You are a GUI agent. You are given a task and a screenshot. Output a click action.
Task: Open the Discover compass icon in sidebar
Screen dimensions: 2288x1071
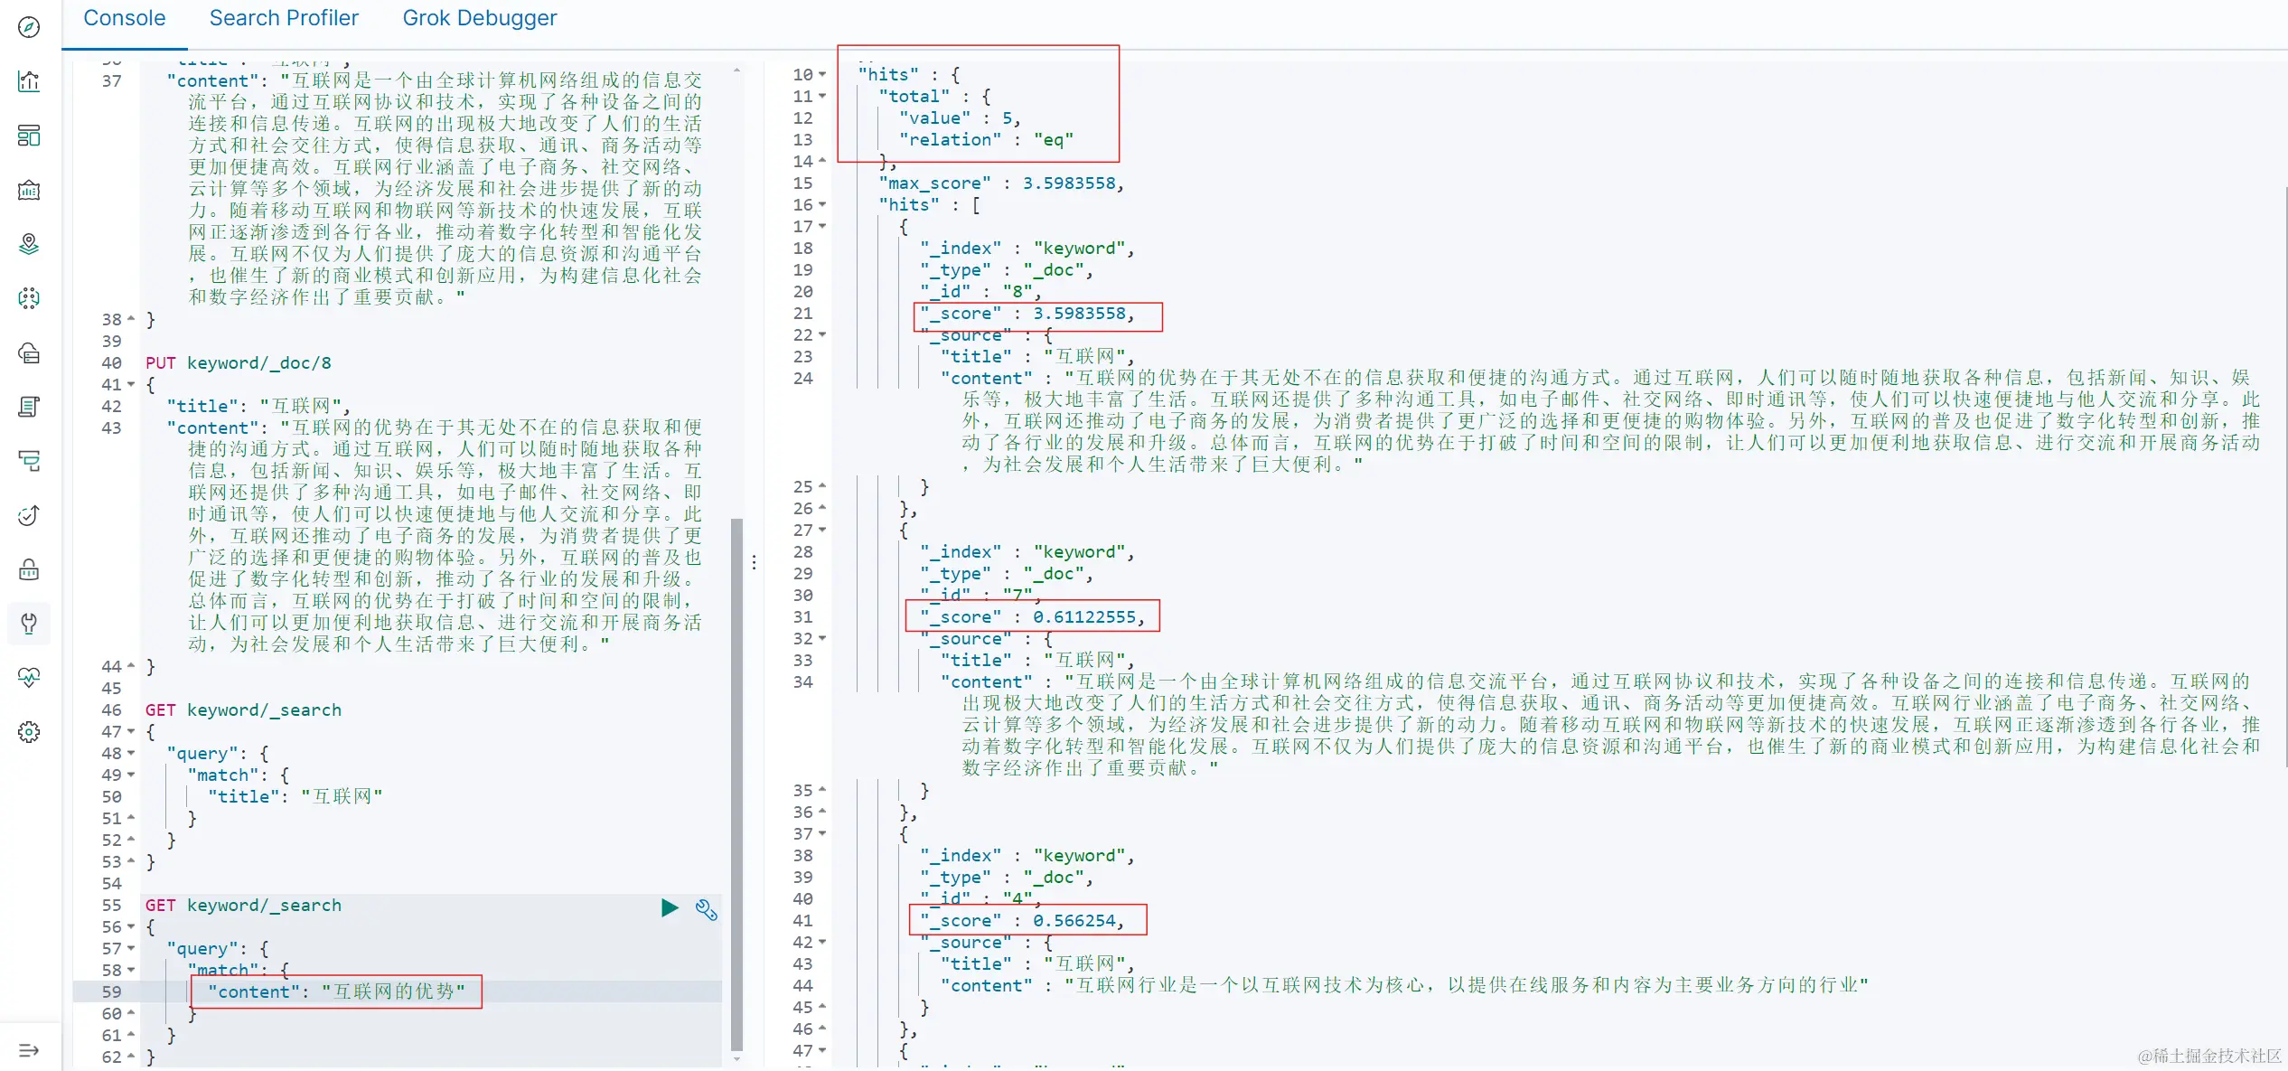point(28,27)
